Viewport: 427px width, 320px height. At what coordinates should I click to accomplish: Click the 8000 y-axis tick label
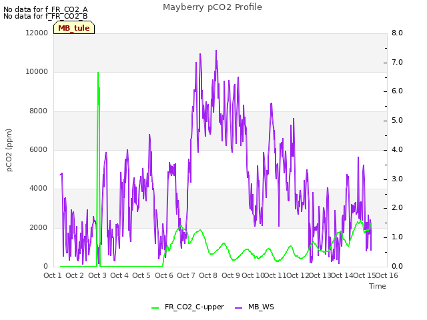38,111
